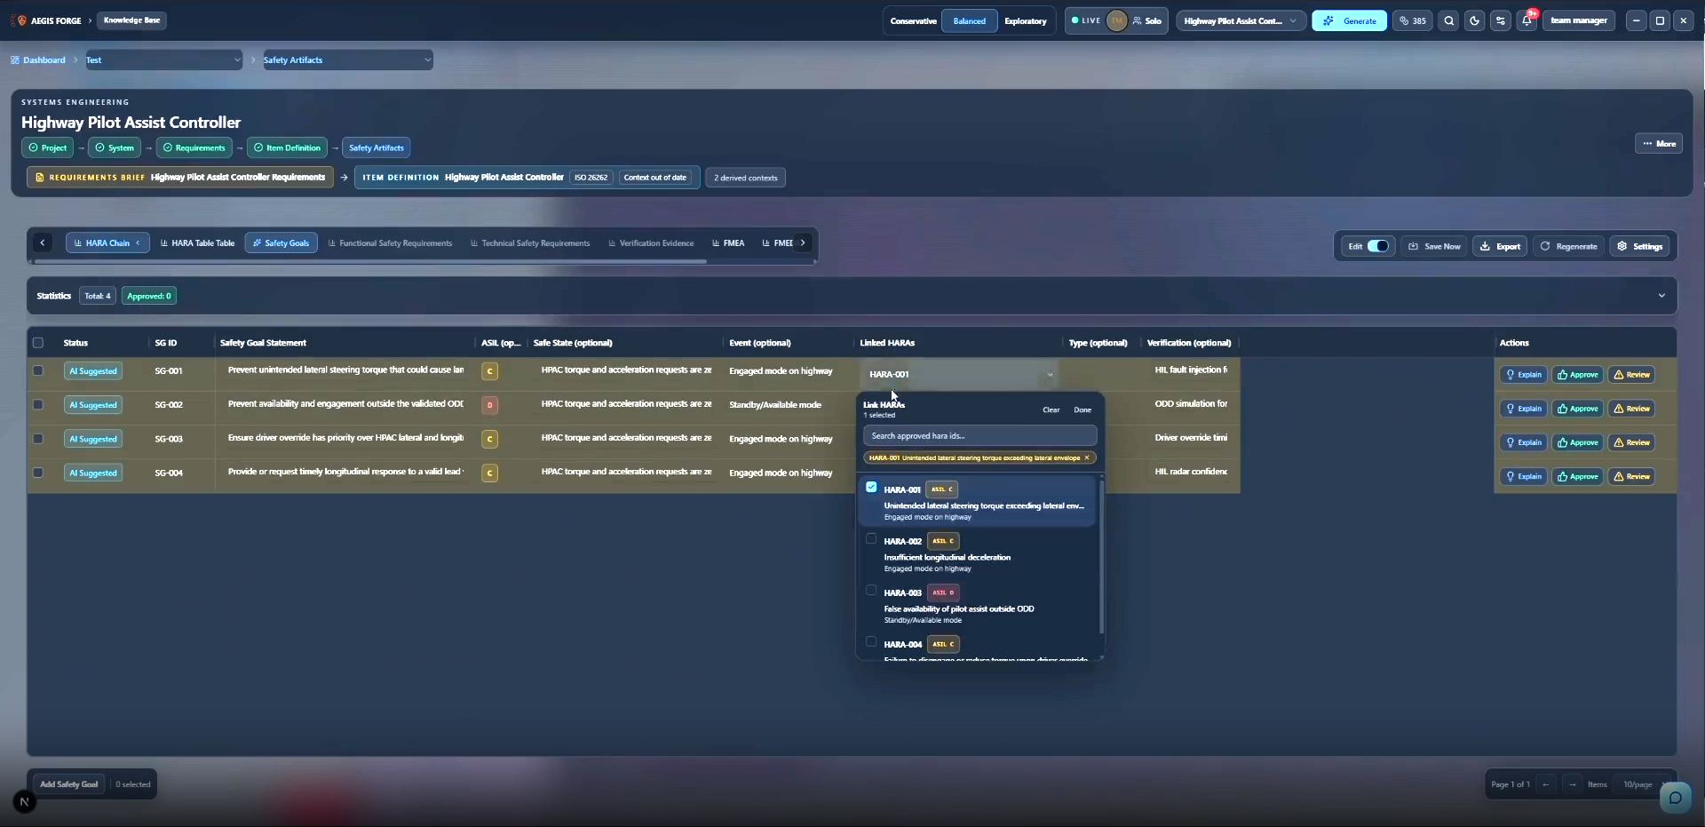
Task: Open the sliders preferences icon in top bar
Action: [x=1501, y=20]
